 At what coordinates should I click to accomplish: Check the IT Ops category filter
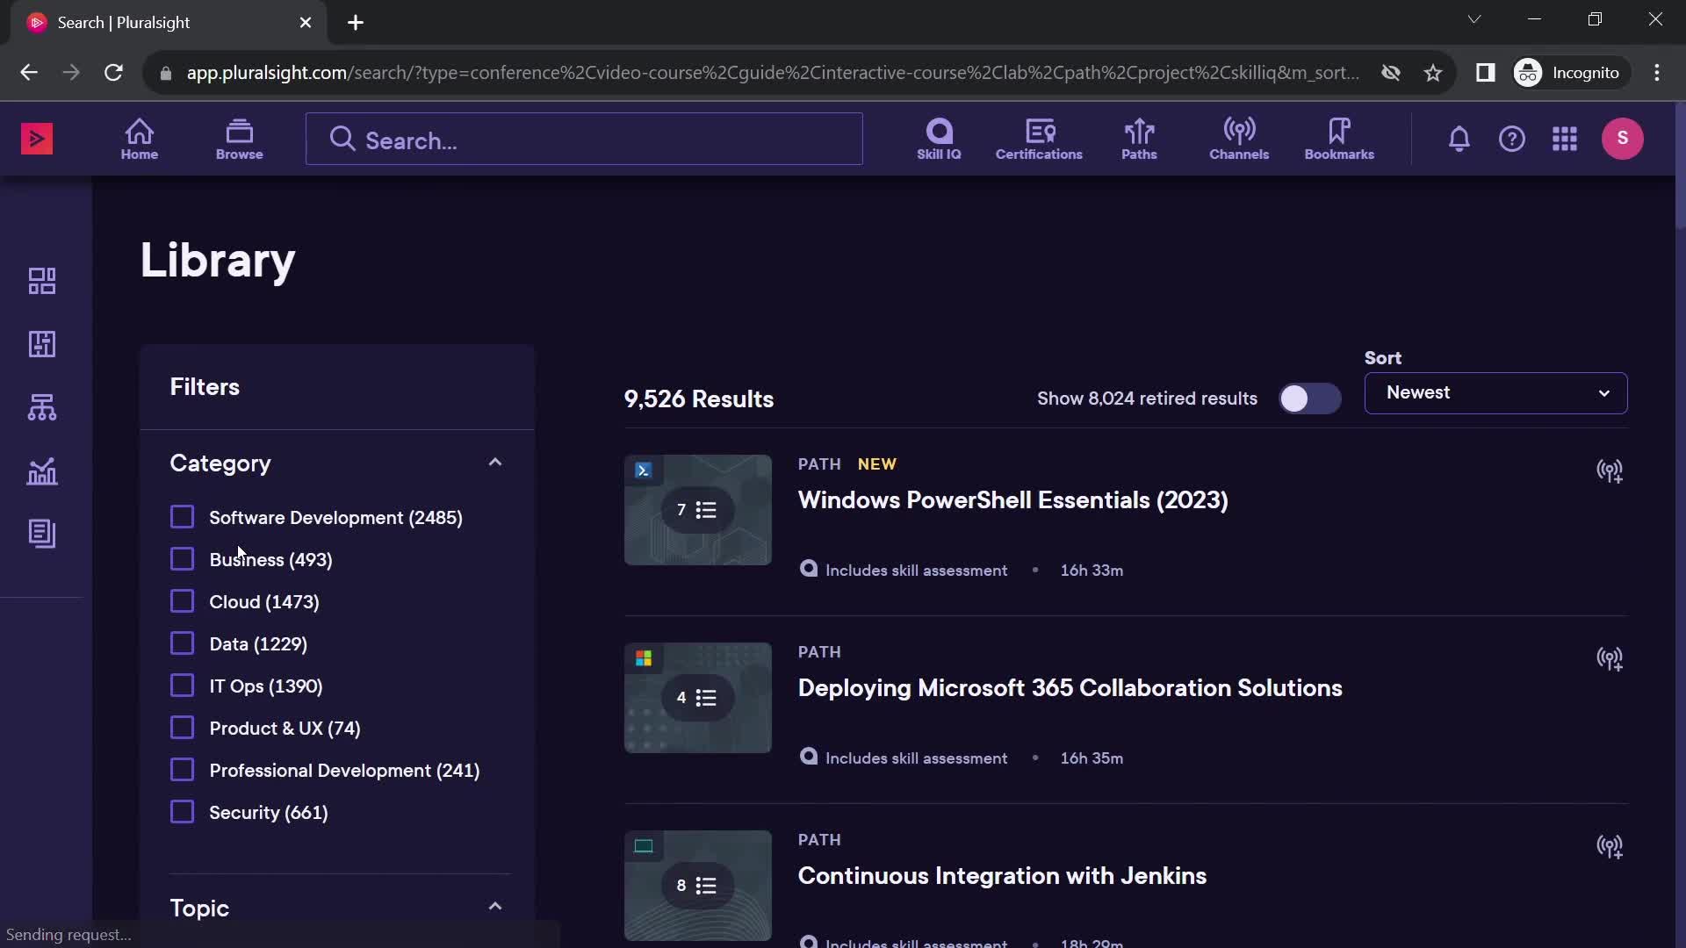pyautogui.click(x=182, y=686)
